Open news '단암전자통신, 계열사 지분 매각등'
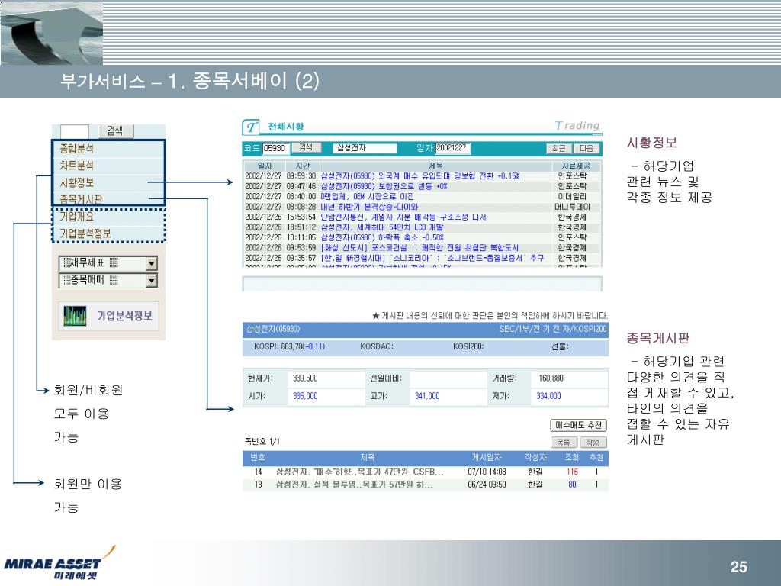 pyautogui.click(x=403, y=217)
